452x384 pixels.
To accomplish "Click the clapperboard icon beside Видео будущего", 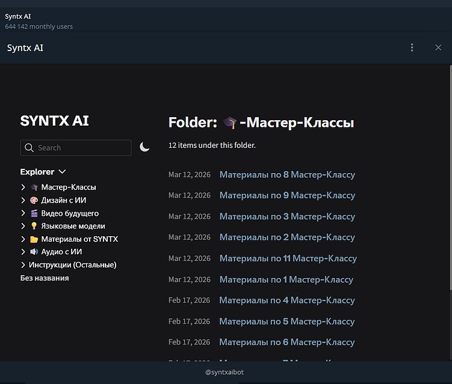I will (34, 213).
